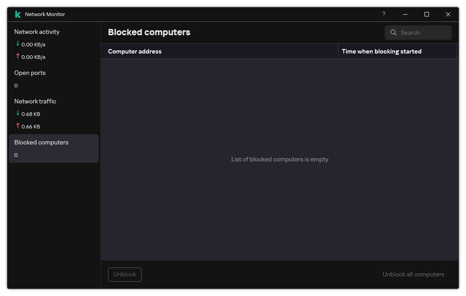Click the Network Monitor title bar label
Viewport: 466px width, 296px height.
click(45, 14)
